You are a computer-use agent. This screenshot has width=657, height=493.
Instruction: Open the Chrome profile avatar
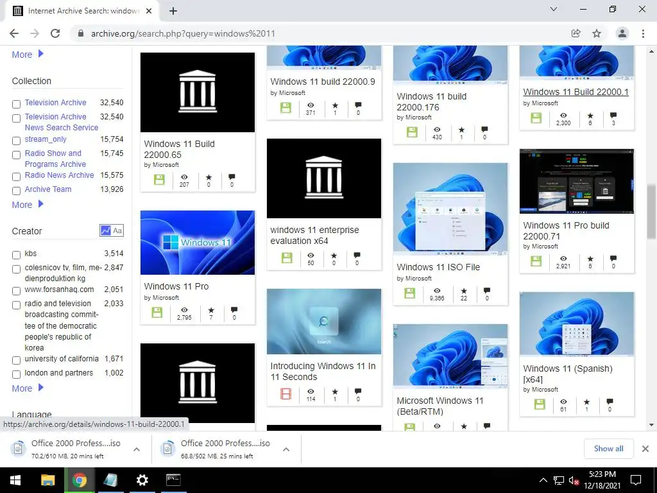tap(622, 33)
